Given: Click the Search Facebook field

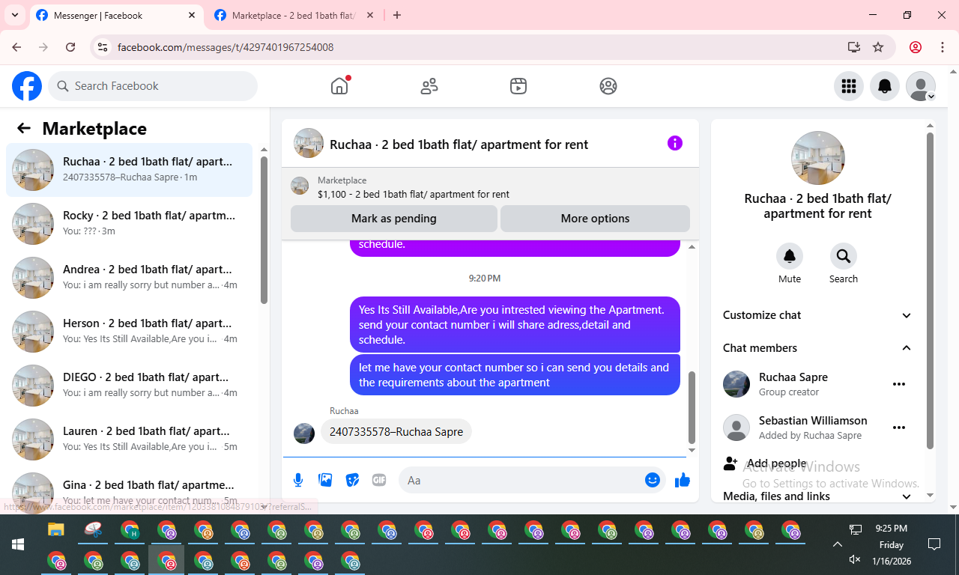Looking at the screenshot, I should tap(153, 86).
